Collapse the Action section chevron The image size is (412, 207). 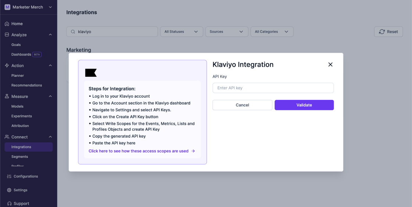pyautogui.click(x=50, y=65)
